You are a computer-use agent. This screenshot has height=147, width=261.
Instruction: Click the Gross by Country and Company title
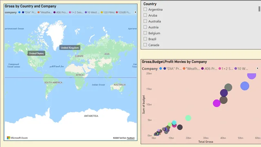point(31,6)
